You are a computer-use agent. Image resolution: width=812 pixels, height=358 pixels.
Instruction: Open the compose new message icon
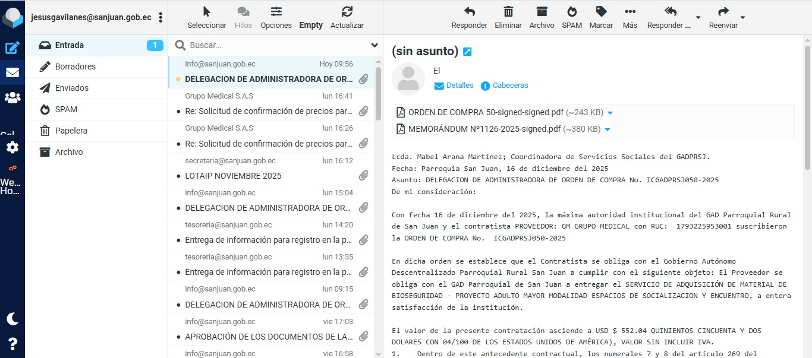pyautogui.click(x=12, y=48)
